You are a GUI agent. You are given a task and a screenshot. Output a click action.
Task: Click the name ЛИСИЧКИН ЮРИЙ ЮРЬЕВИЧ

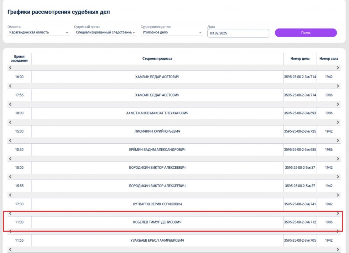click(x=157, y=131)
